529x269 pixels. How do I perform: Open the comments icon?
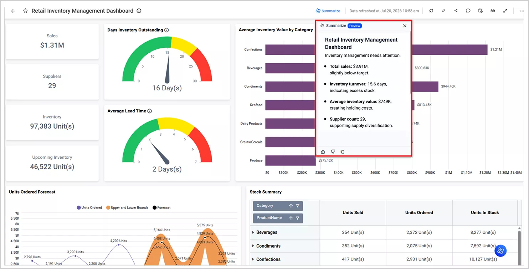click(x=468, y=11)
